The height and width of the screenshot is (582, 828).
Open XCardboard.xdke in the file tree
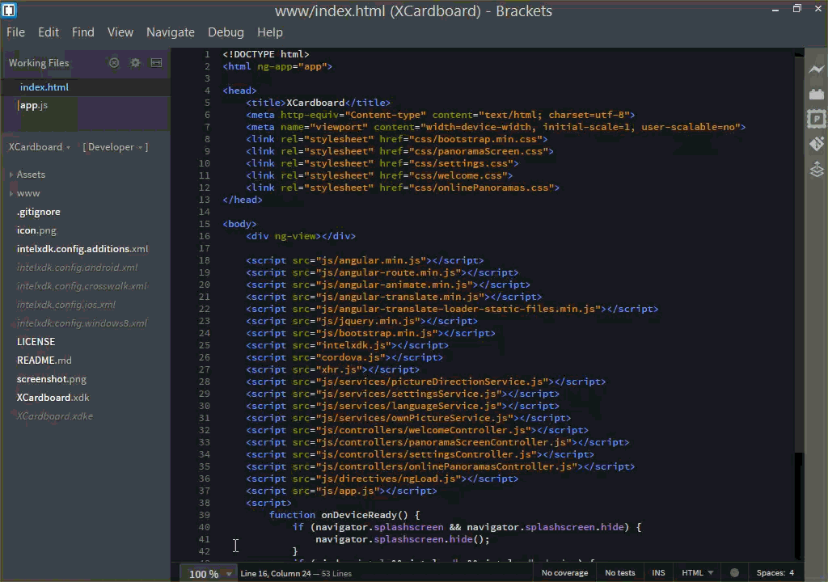click(x=54, y=416)
